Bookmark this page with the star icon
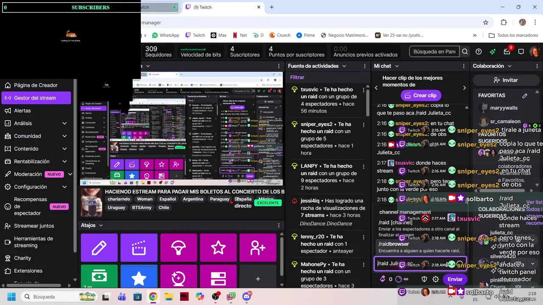Screen dimensions: 543x305 click(x=486, y=22)
